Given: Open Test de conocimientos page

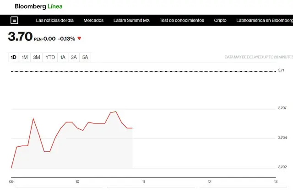Looking at the screenshot, I should [182, 21].
